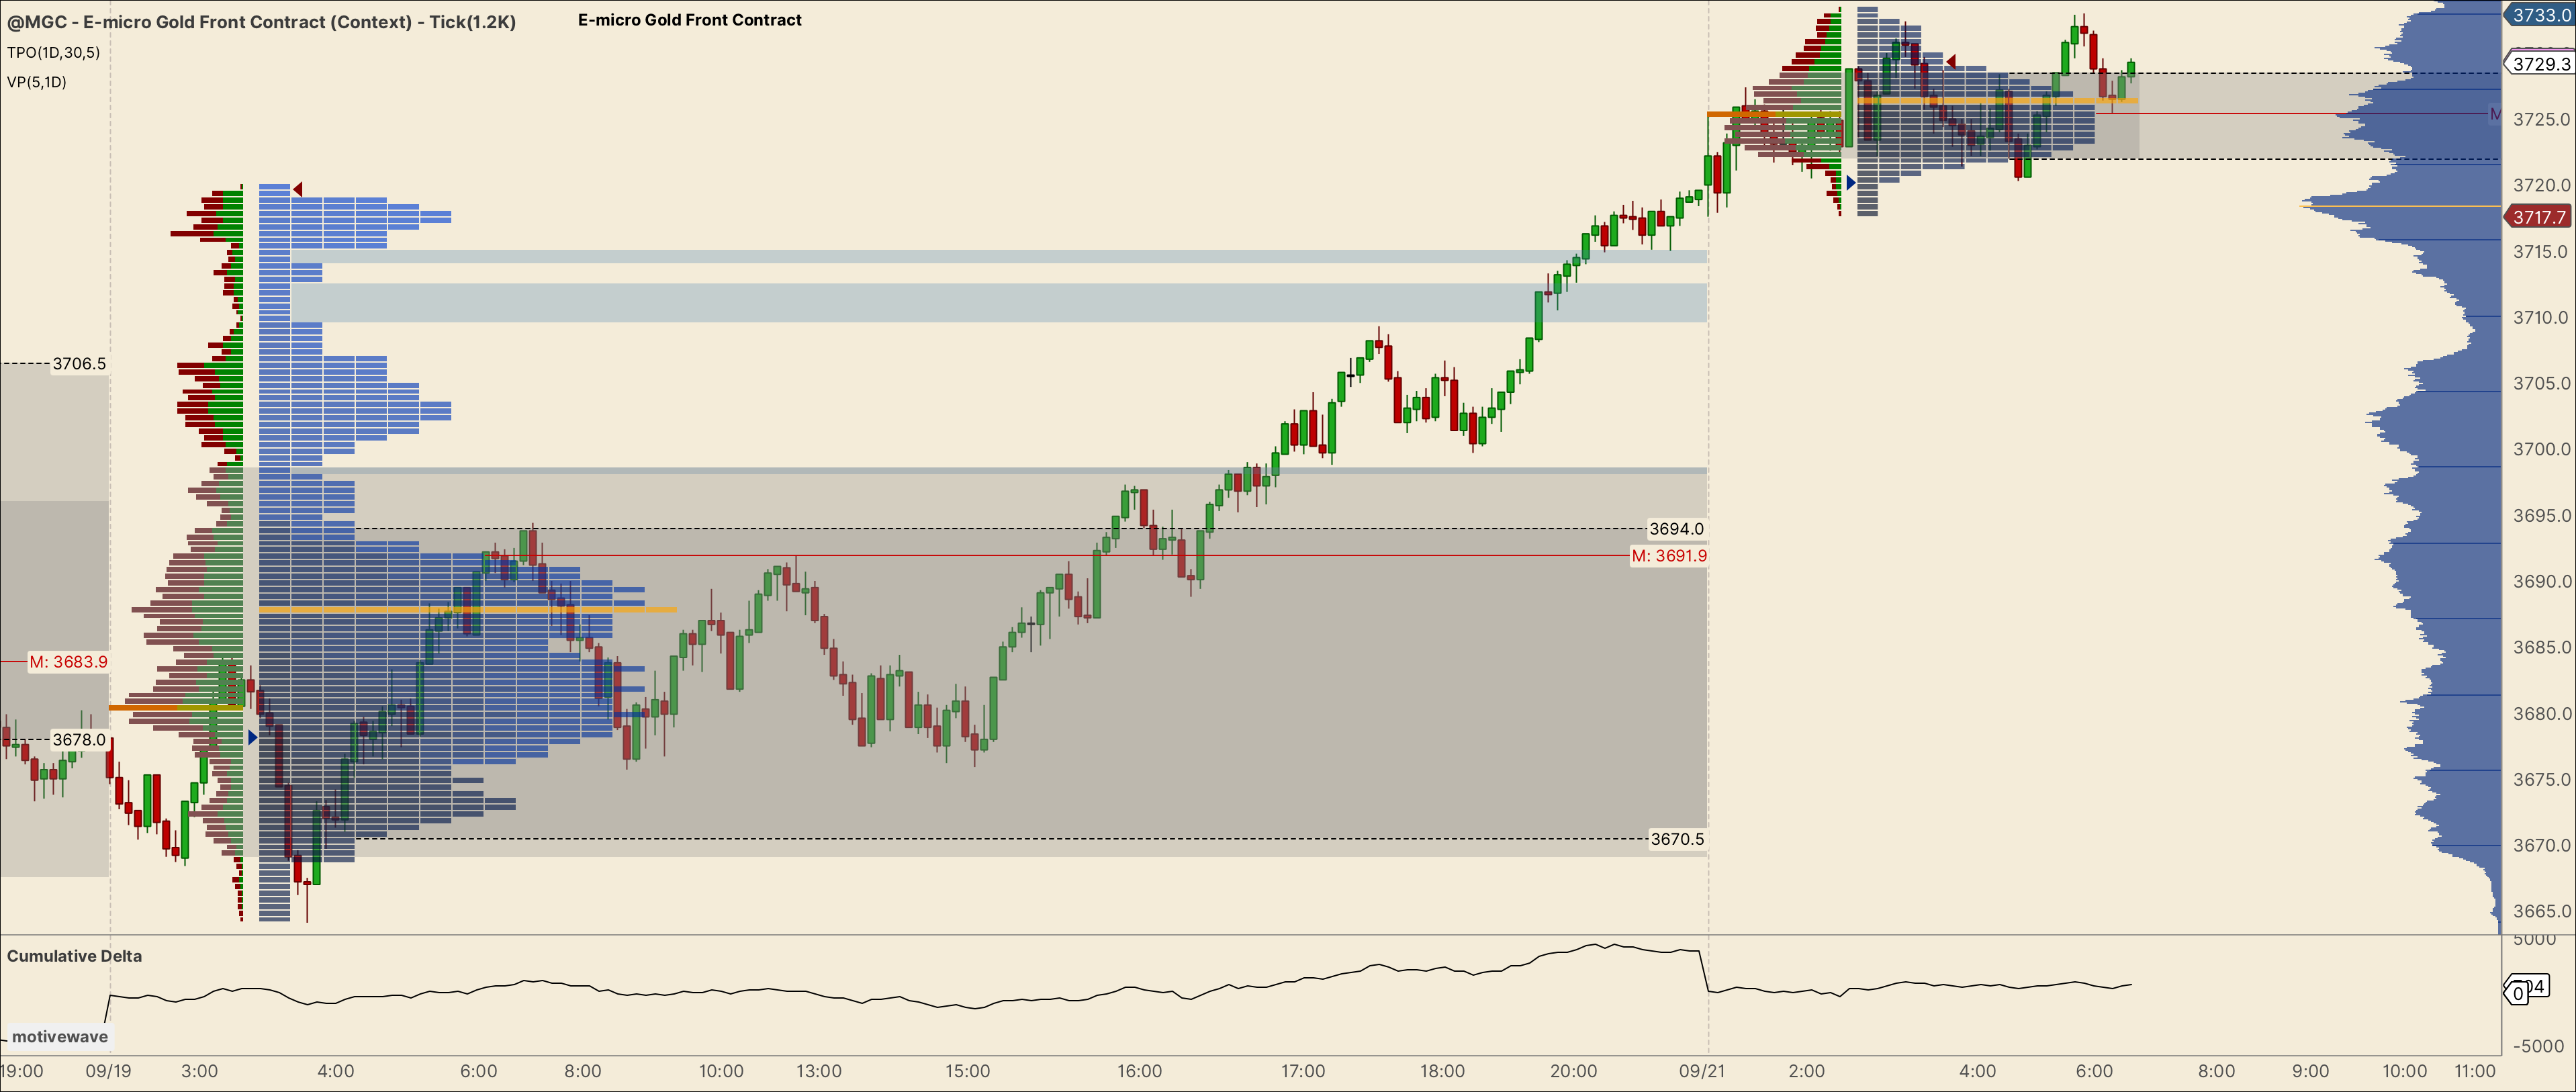Click the 3705.0 price axis label

[x=2541, y=384]
